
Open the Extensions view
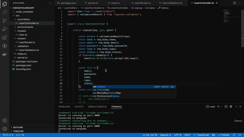tap(5, 37)
